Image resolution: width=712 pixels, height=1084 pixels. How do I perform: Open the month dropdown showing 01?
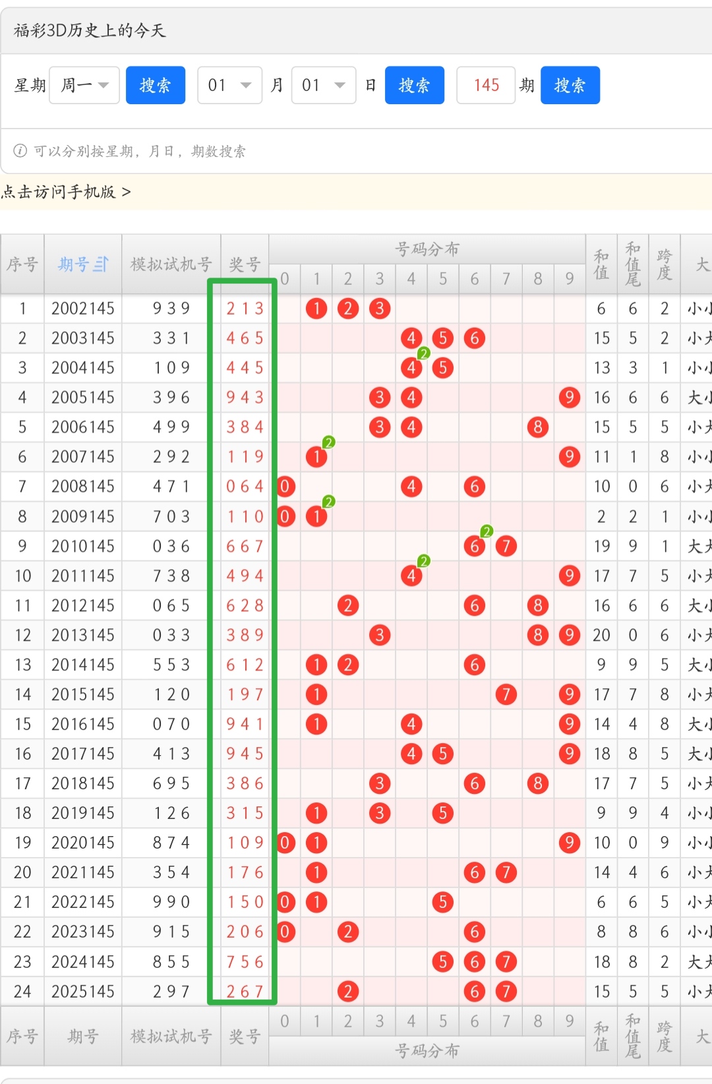[230, 85]
